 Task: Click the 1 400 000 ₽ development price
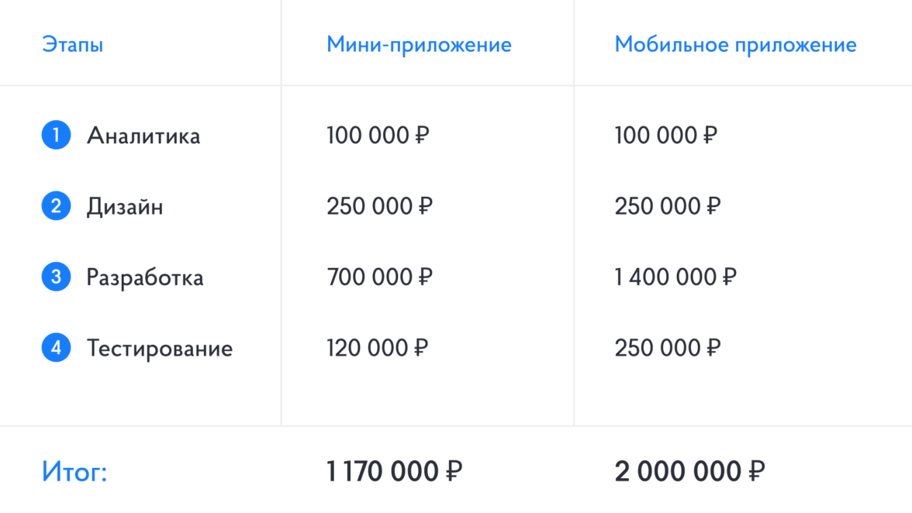[x=675, y=277]
